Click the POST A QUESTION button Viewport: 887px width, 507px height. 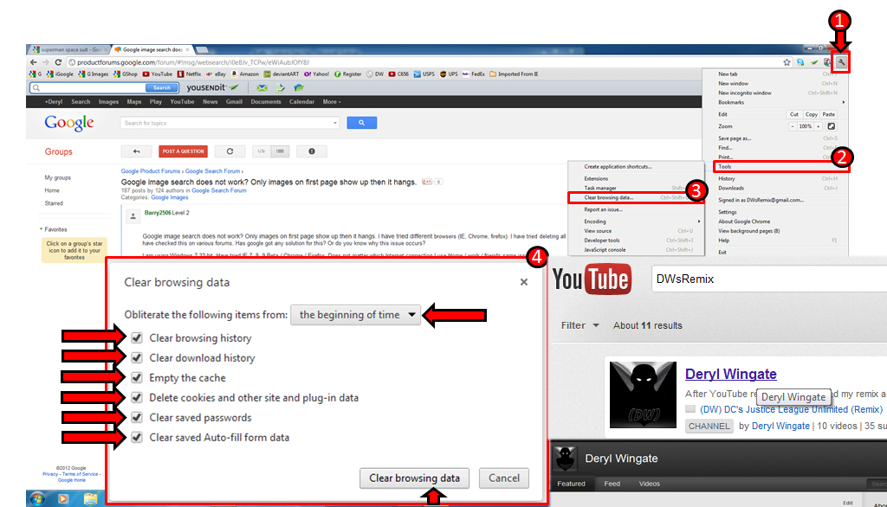[x=184, y=151]
